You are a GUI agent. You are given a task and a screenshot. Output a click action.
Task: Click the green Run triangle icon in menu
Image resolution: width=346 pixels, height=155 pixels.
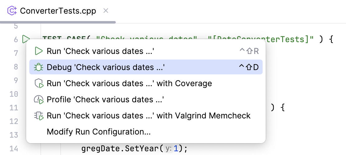pos(39,51)
